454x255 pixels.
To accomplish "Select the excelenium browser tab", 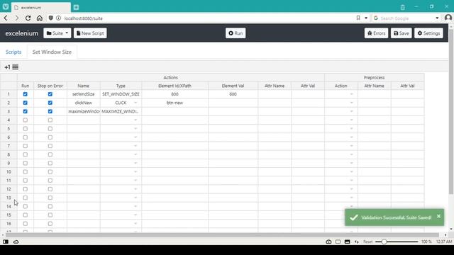I will click(40, 8).
